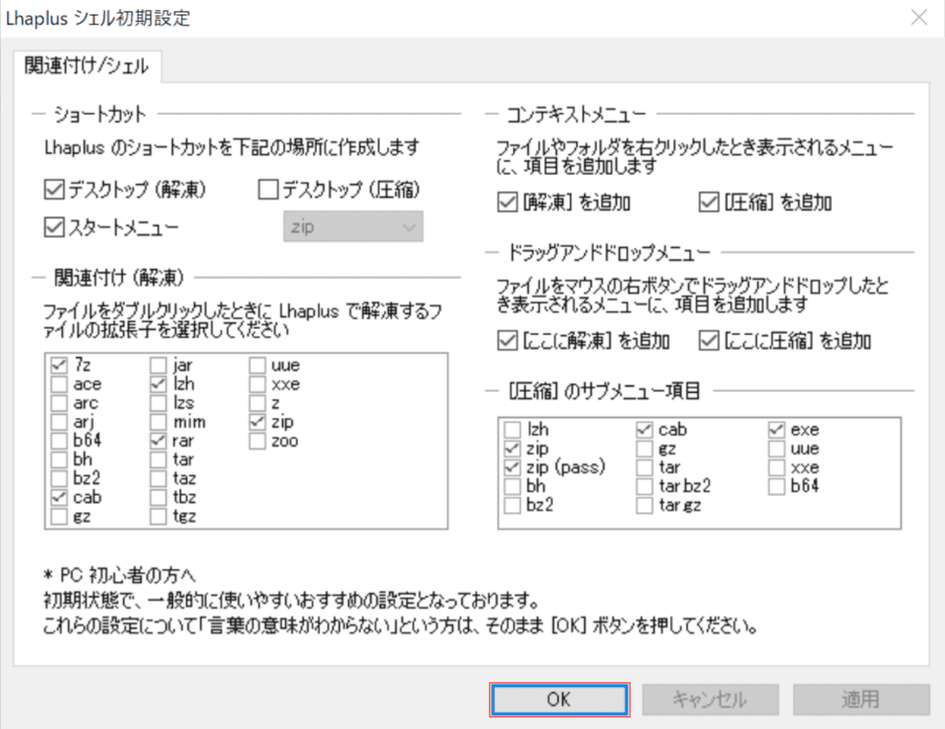Image resolution: width=945 pixels, height=729 pixels.
Task: Click the OK button
Action: coord(560,700)
